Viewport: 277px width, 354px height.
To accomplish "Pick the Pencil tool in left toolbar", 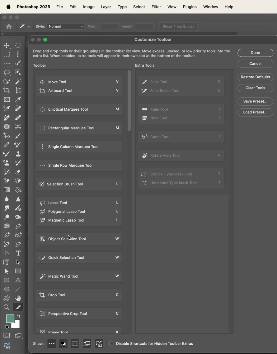I will coord(7,145).
